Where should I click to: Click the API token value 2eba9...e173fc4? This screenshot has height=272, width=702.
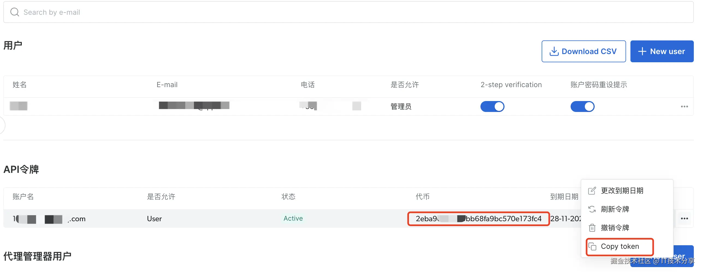click(x=478, y=219)
